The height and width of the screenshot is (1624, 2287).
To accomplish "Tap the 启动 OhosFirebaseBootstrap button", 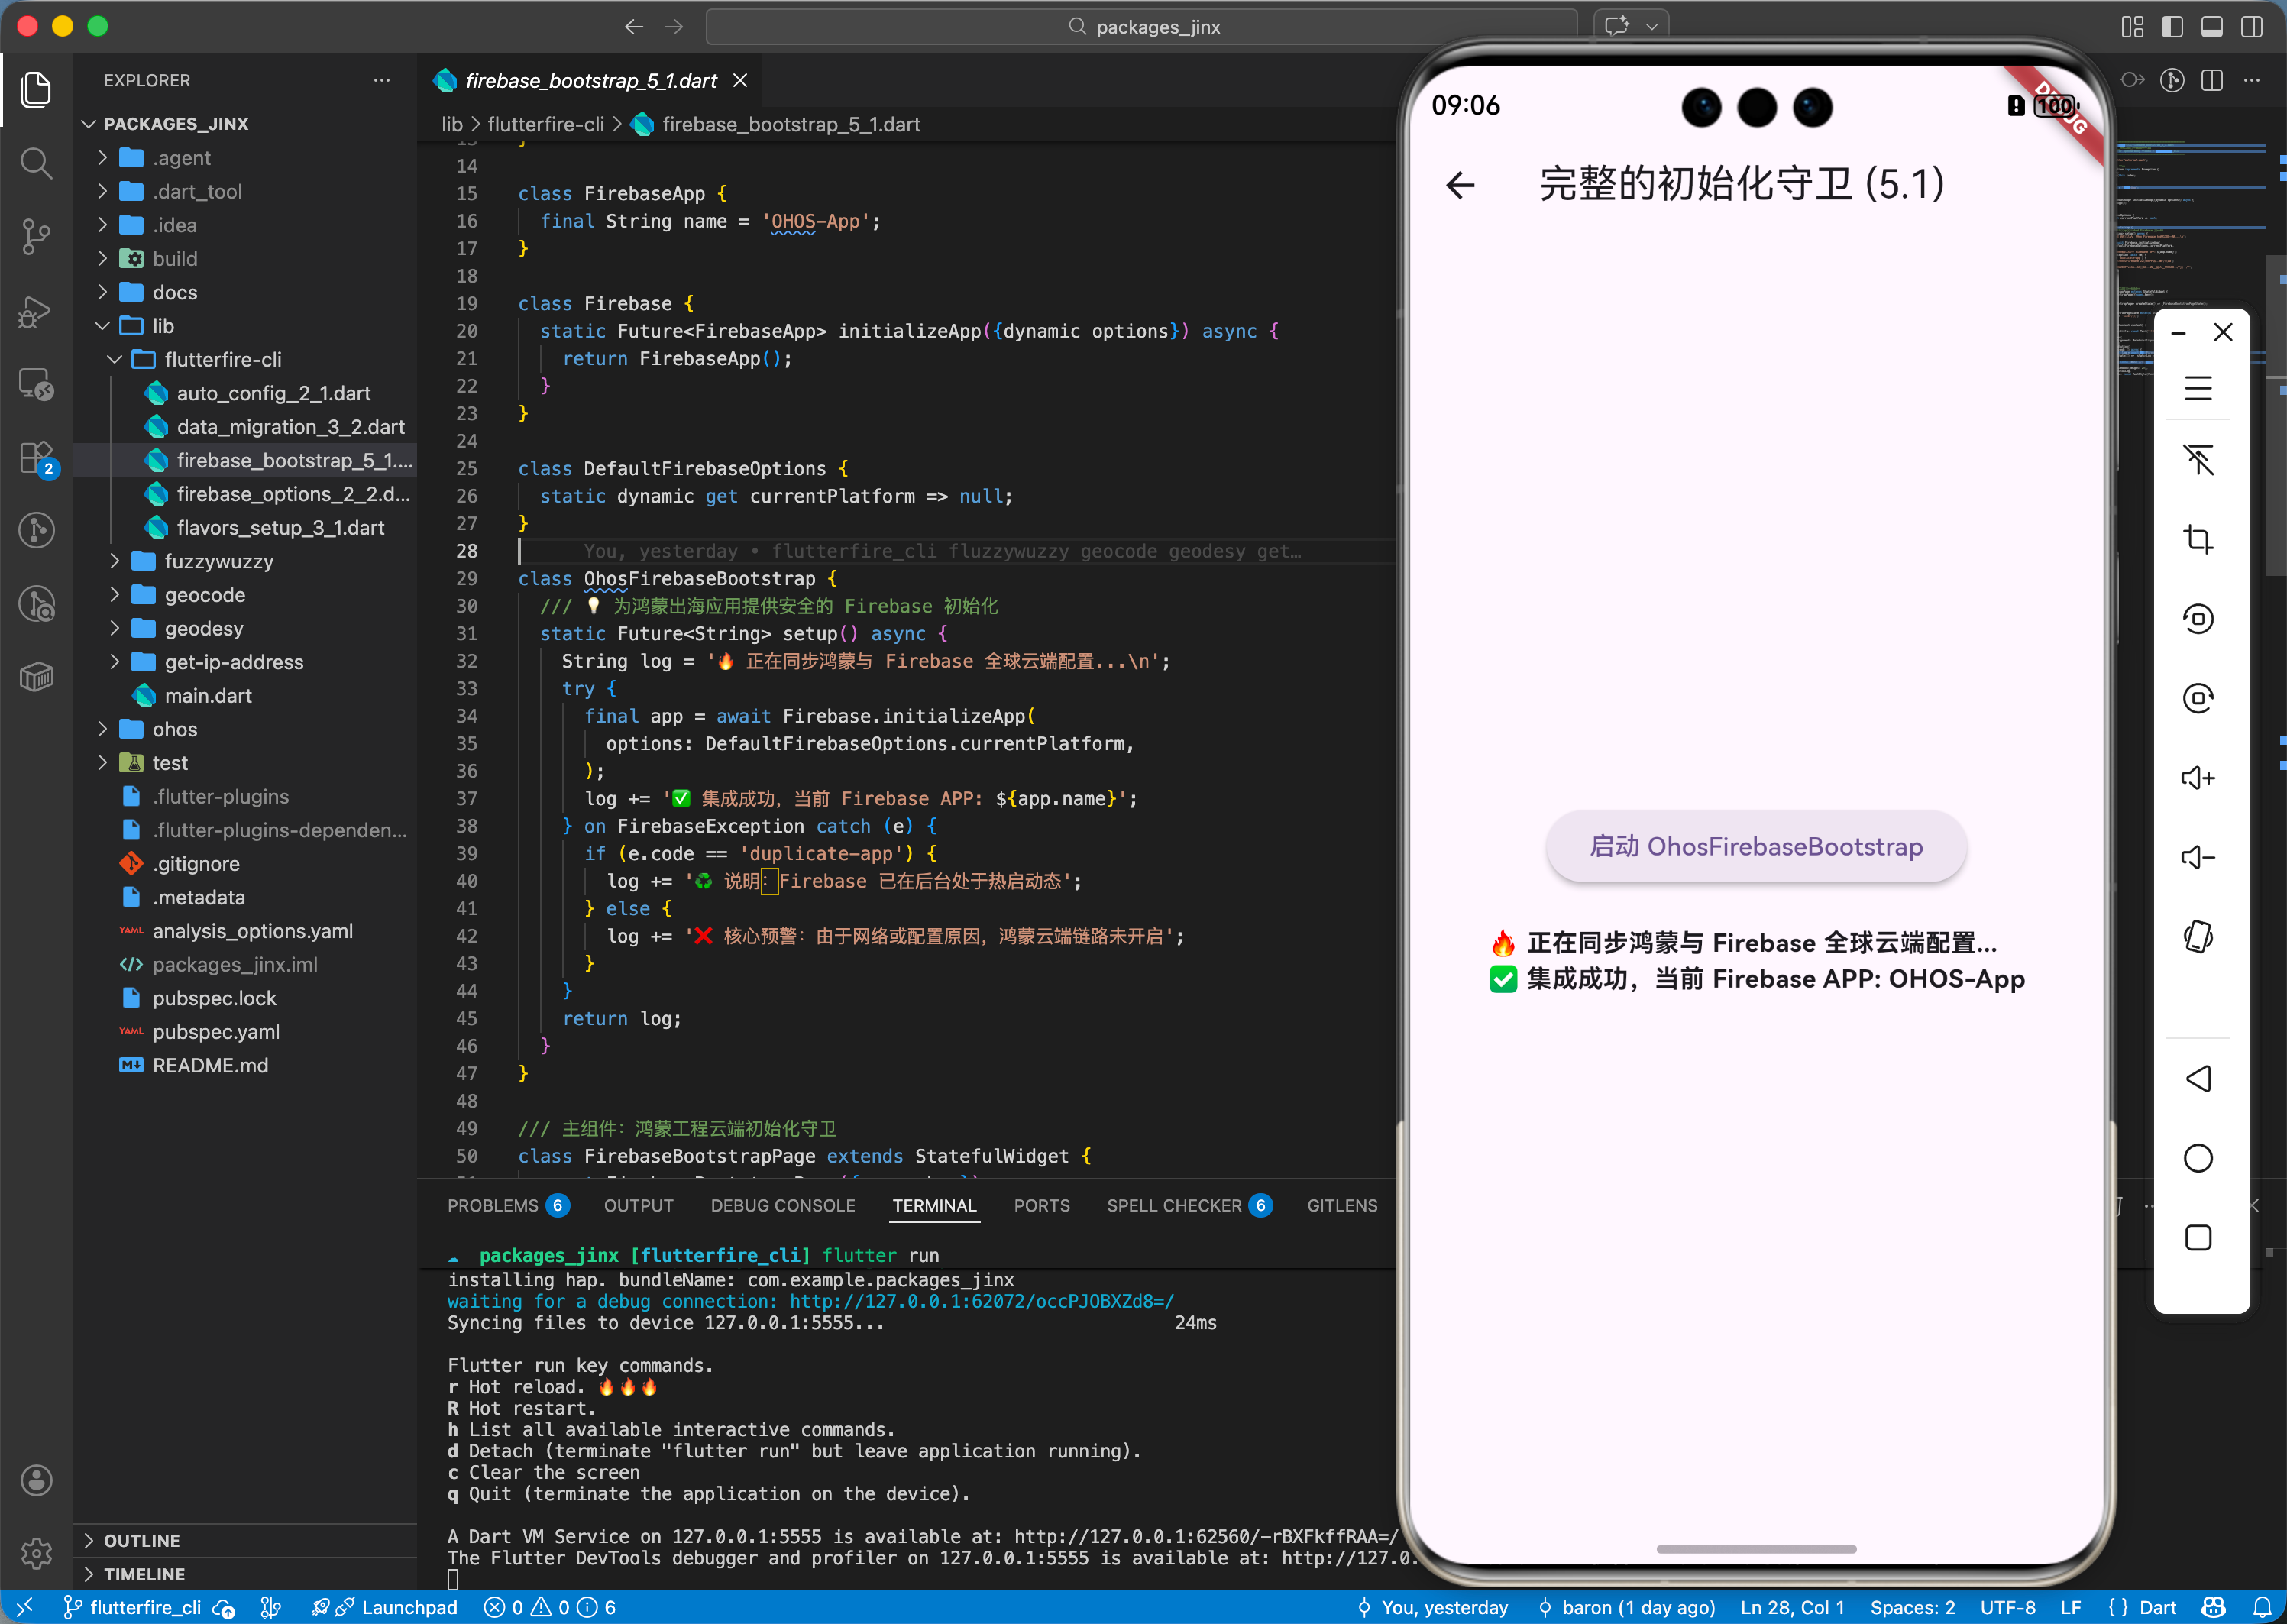I will click(x=1755, y=846).
